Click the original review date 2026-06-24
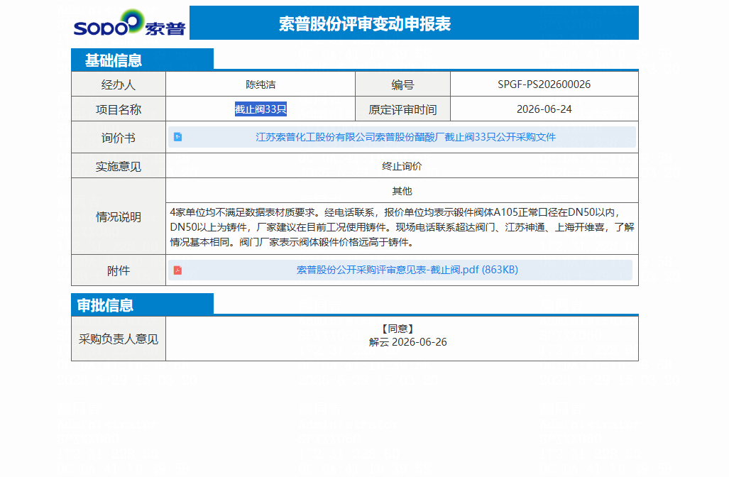Image resolution: width=729 pixels, height=477 pixels. click(544, 109)
